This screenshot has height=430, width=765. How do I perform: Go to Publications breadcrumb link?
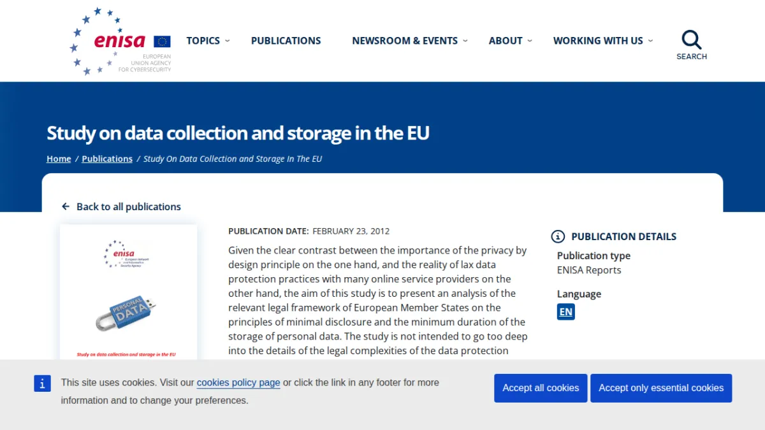point(107,159)
